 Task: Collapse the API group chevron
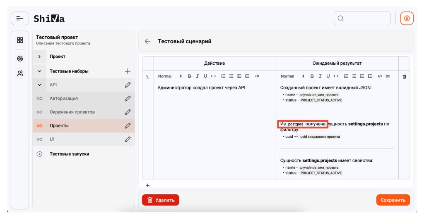pyautogui.click(x=39, y=85)
